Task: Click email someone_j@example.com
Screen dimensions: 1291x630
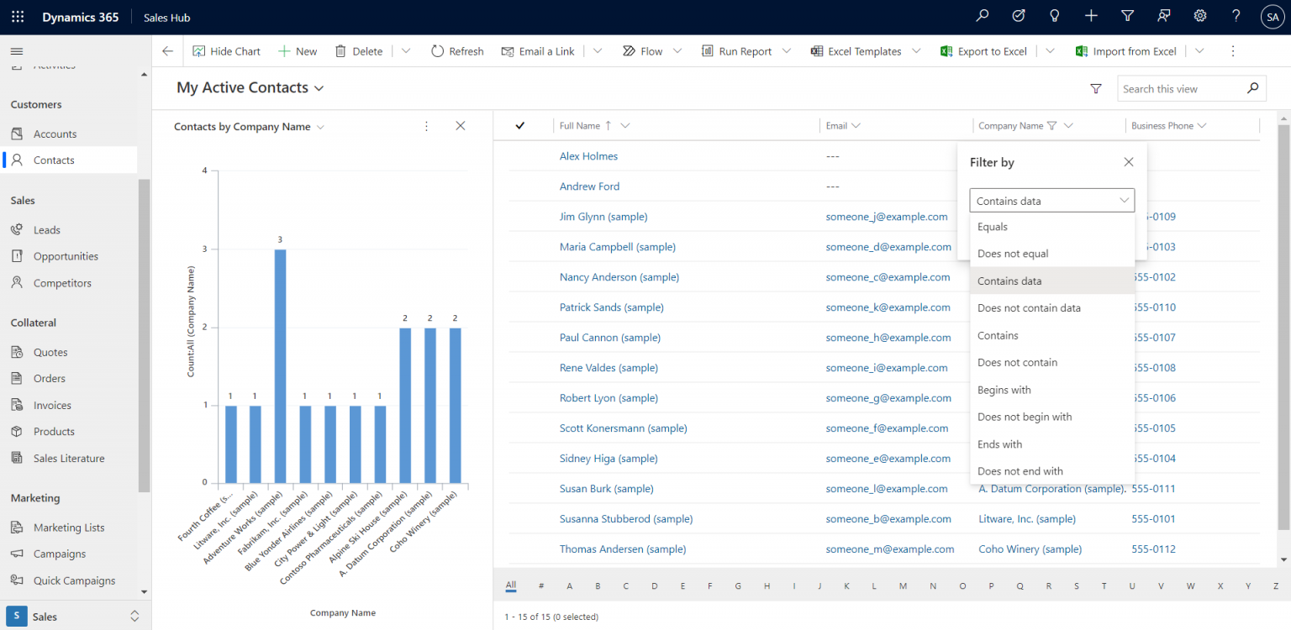Action: coord(887,217)
